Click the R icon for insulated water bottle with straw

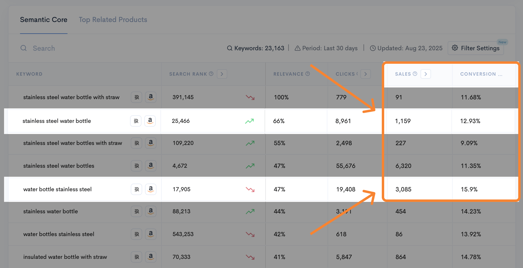[136, 257]
